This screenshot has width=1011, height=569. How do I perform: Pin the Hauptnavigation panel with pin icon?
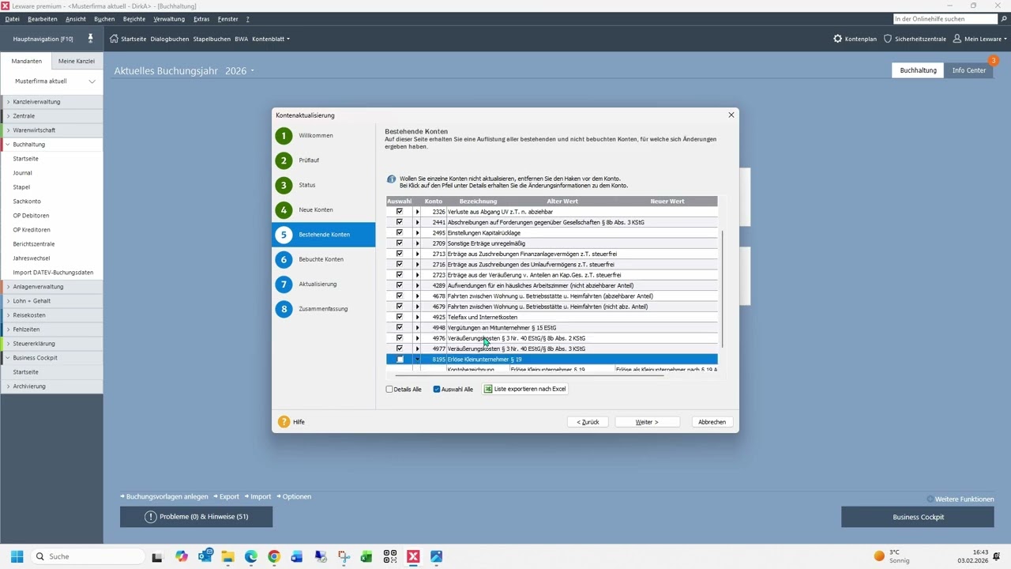pyautogui.click(x=90, y=38)
